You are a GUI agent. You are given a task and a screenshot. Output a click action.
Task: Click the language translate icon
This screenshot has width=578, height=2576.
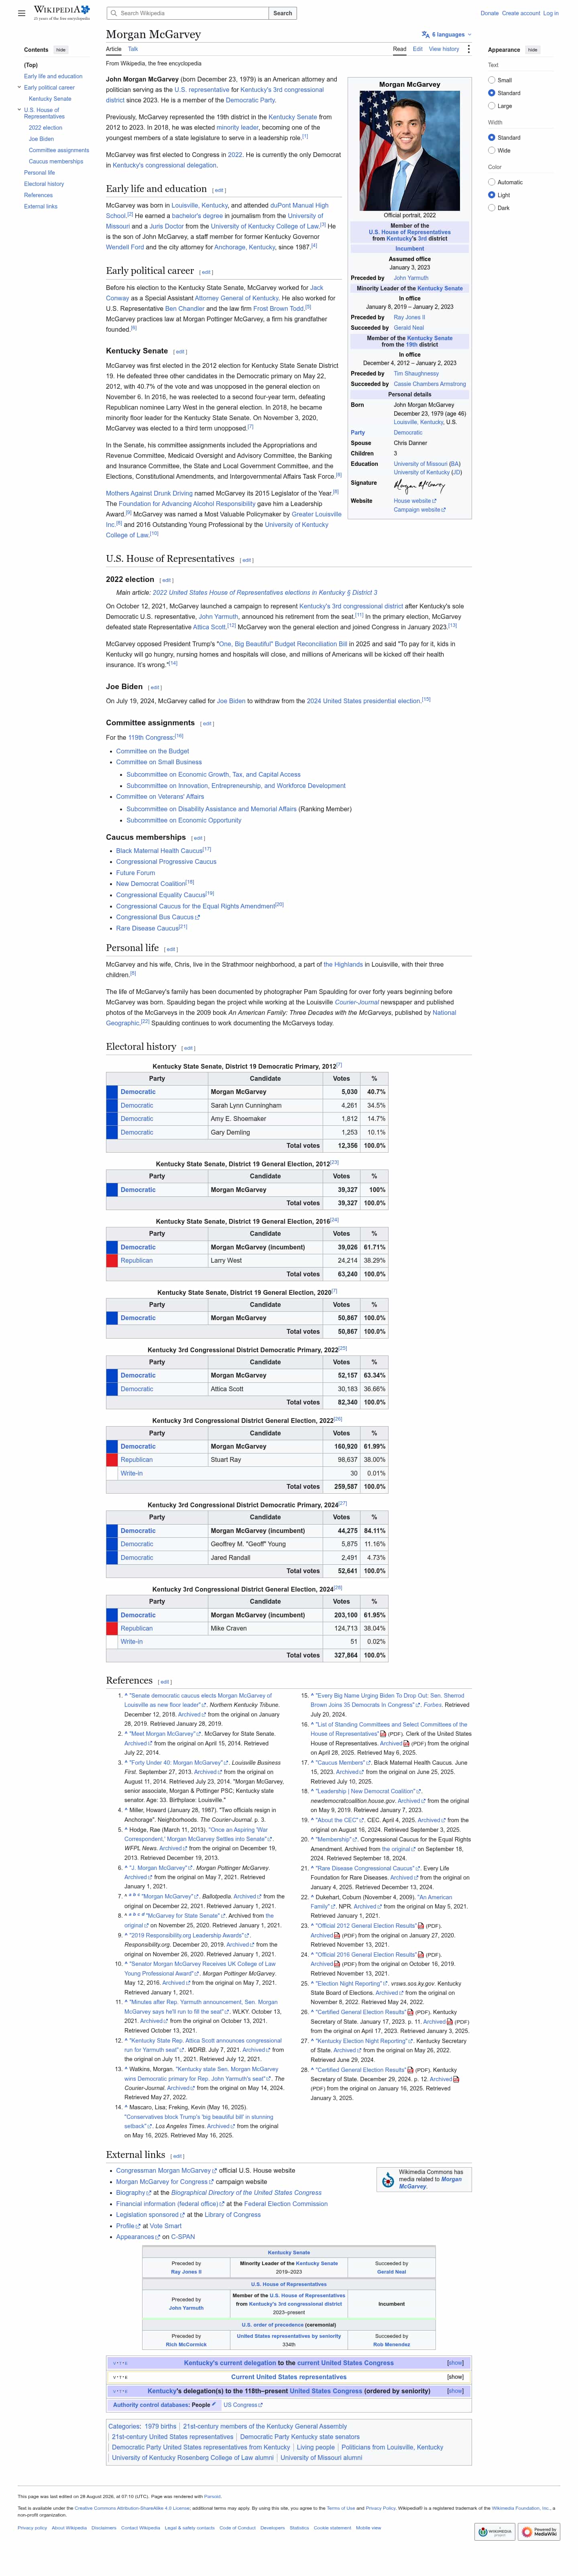(x=426, y=34)
